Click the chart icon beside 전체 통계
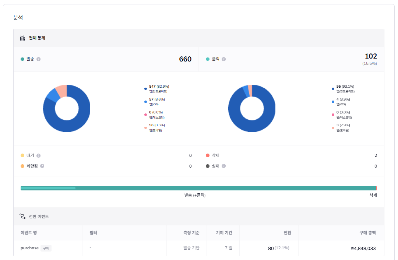398x260 pixels. click(x=22, y=38)
